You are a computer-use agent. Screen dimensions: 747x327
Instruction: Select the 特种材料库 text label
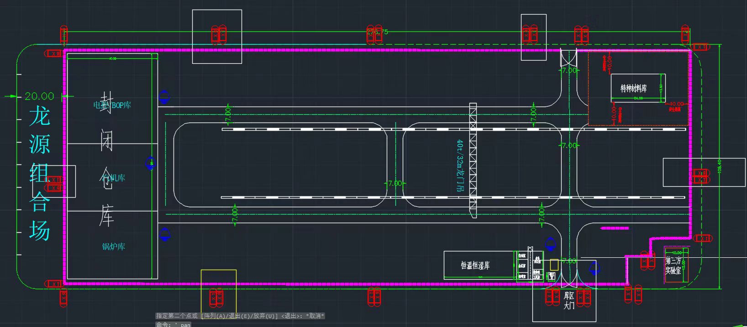click(633, 88)
